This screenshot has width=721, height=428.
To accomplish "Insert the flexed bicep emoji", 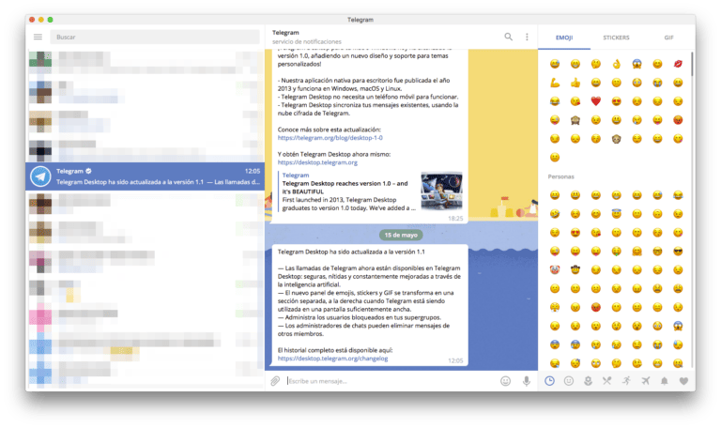I will (555, 83).
